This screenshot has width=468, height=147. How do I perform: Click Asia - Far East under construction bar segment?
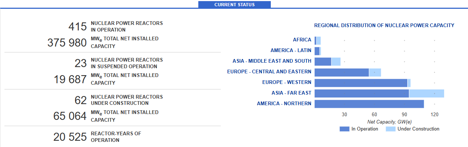[x=426, y=93]
